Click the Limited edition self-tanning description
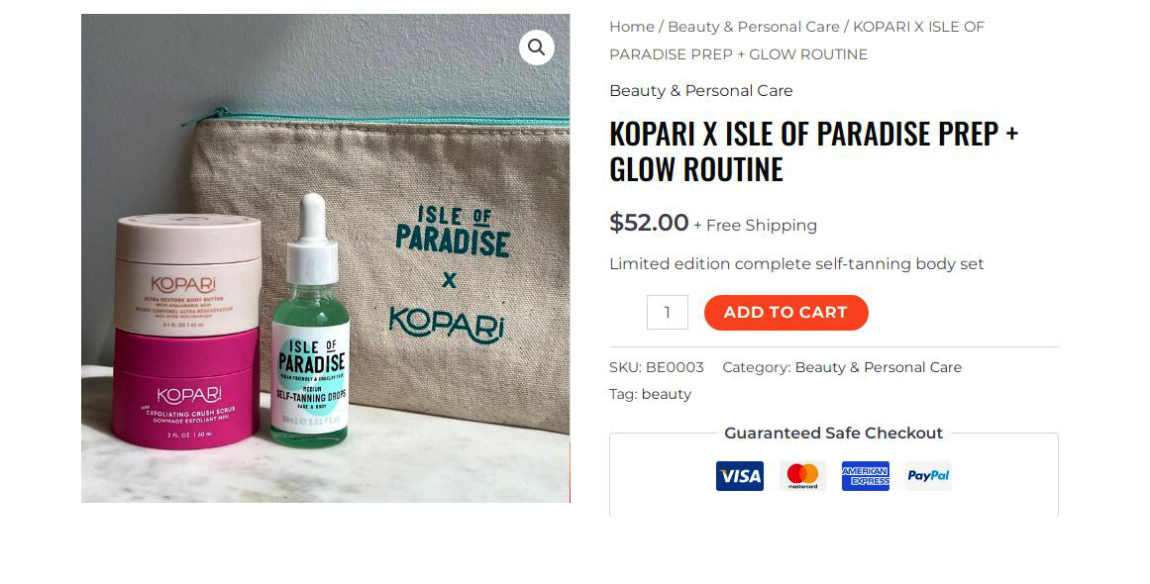 [796, 264]
